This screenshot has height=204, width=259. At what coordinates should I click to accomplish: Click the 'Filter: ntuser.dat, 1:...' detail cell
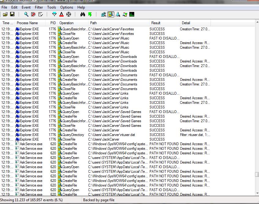click(x=195, y=135)
